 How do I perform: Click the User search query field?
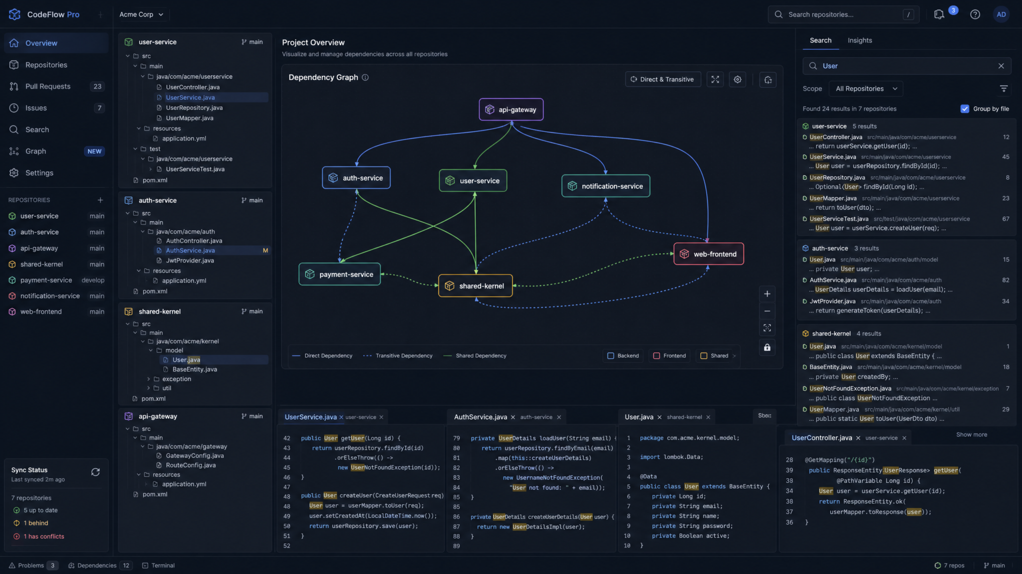[x=907, y=66]
